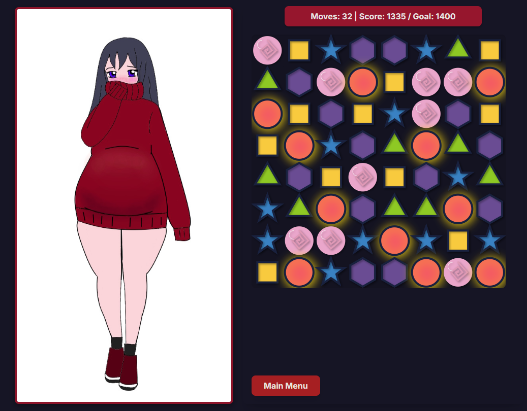
Task: Select the pink spiral tile in fifth row
Action: coord(363,177)
